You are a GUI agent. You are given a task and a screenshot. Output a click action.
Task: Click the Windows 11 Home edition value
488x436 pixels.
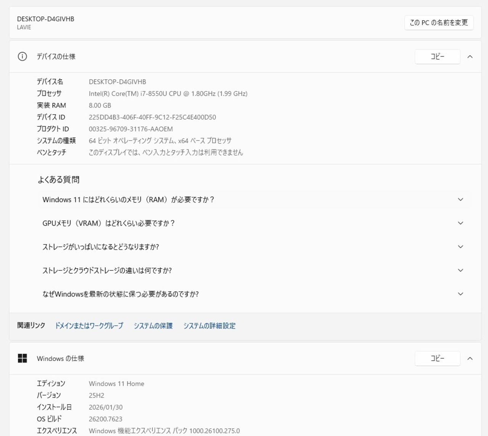[x=117, y=384]
